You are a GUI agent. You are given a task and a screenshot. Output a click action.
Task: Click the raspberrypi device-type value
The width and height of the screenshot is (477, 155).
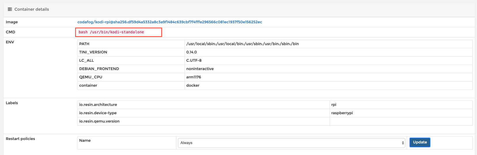(x=342, y=113)
